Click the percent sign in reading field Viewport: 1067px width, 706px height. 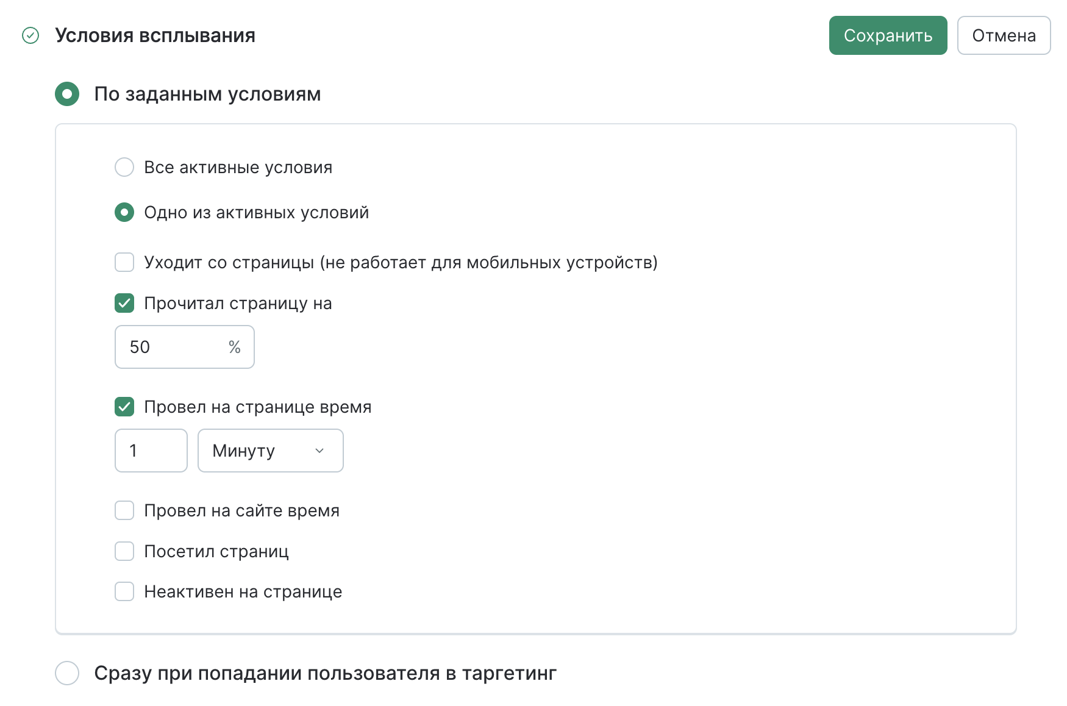click(235, 347)
